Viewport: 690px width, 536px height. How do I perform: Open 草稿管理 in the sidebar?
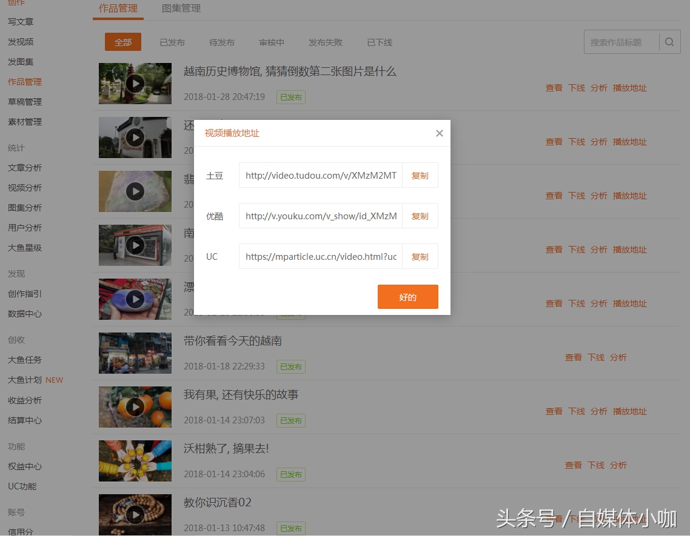(x=24, y=101)
